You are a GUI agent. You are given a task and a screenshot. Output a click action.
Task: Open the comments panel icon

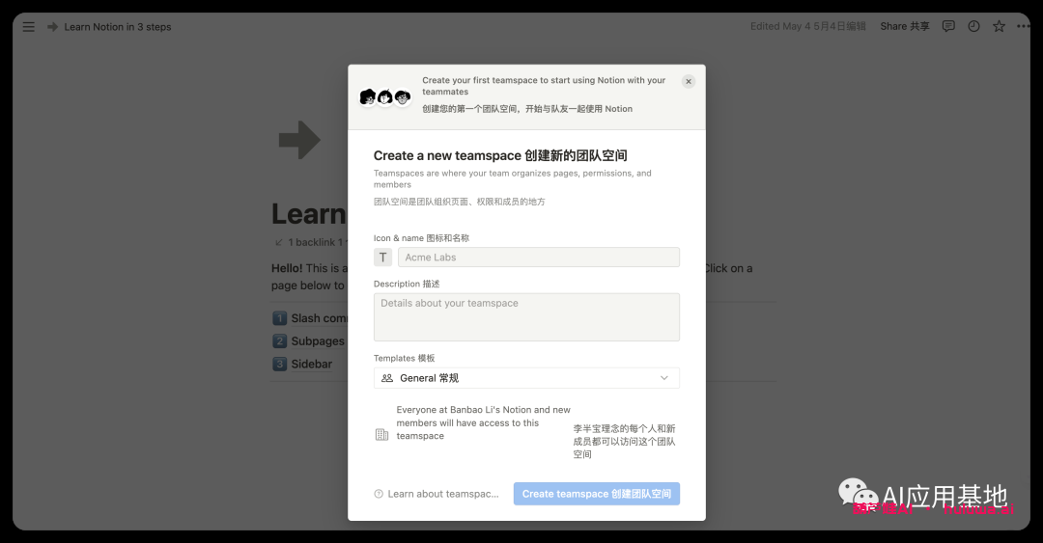pos(948,27)
